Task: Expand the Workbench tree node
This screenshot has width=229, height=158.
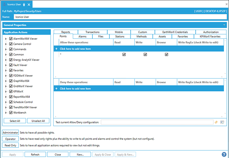Action: [6, 113]
